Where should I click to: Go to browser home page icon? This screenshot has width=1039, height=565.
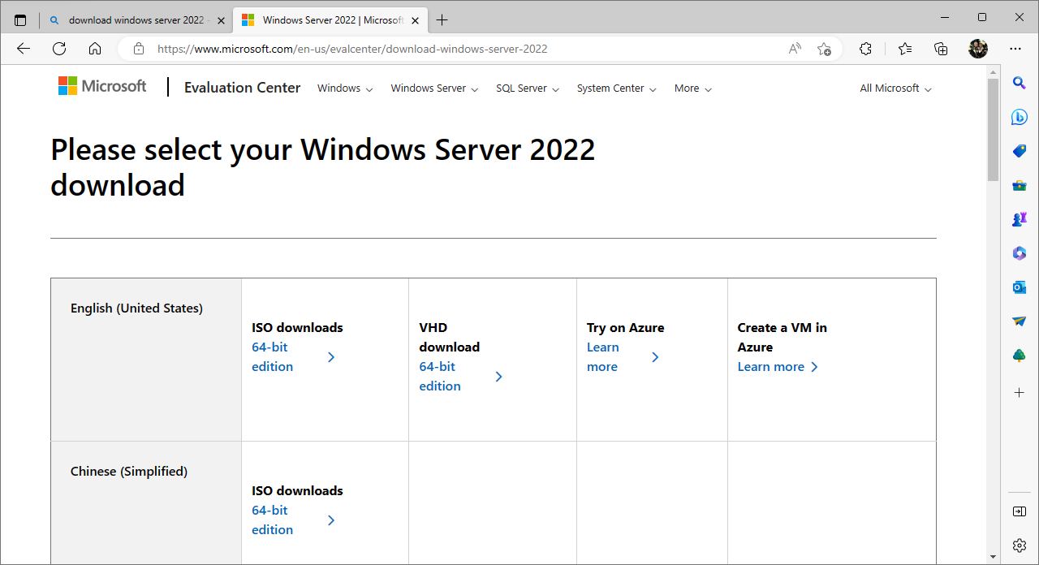tap(95, 49)
